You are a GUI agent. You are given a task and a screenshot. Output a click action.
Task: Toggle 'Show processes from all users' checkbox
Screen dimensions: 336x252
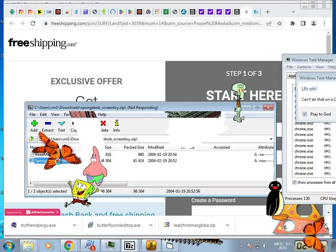click(x=294, y=182)
